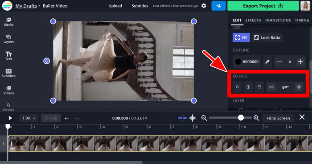Click Subtitles in the top bar
312x164 pixels.
coord(140,6)
